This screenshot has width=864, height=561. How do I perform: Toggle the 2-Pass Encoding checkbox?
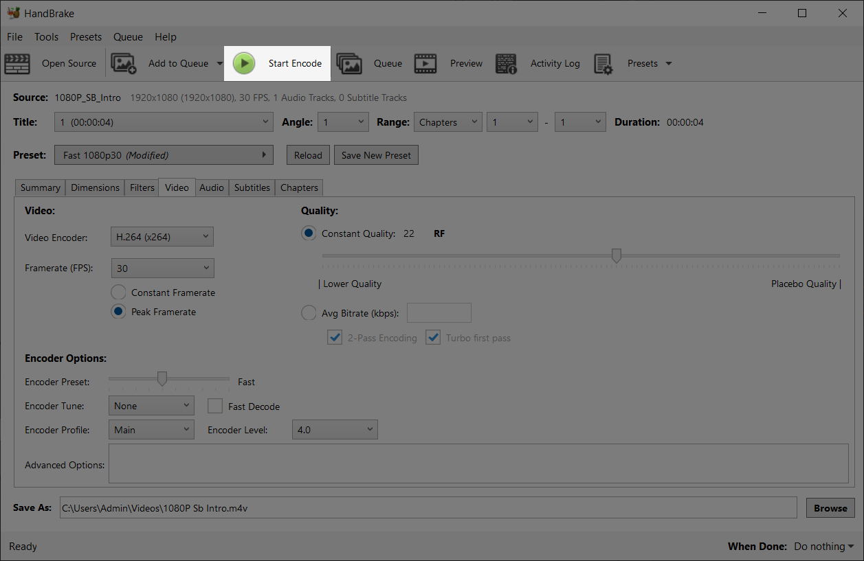[335, 338]
